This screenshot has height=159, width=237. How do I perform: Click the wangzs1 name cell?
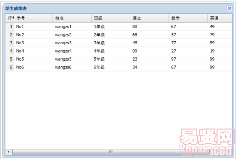pos(63,27)
